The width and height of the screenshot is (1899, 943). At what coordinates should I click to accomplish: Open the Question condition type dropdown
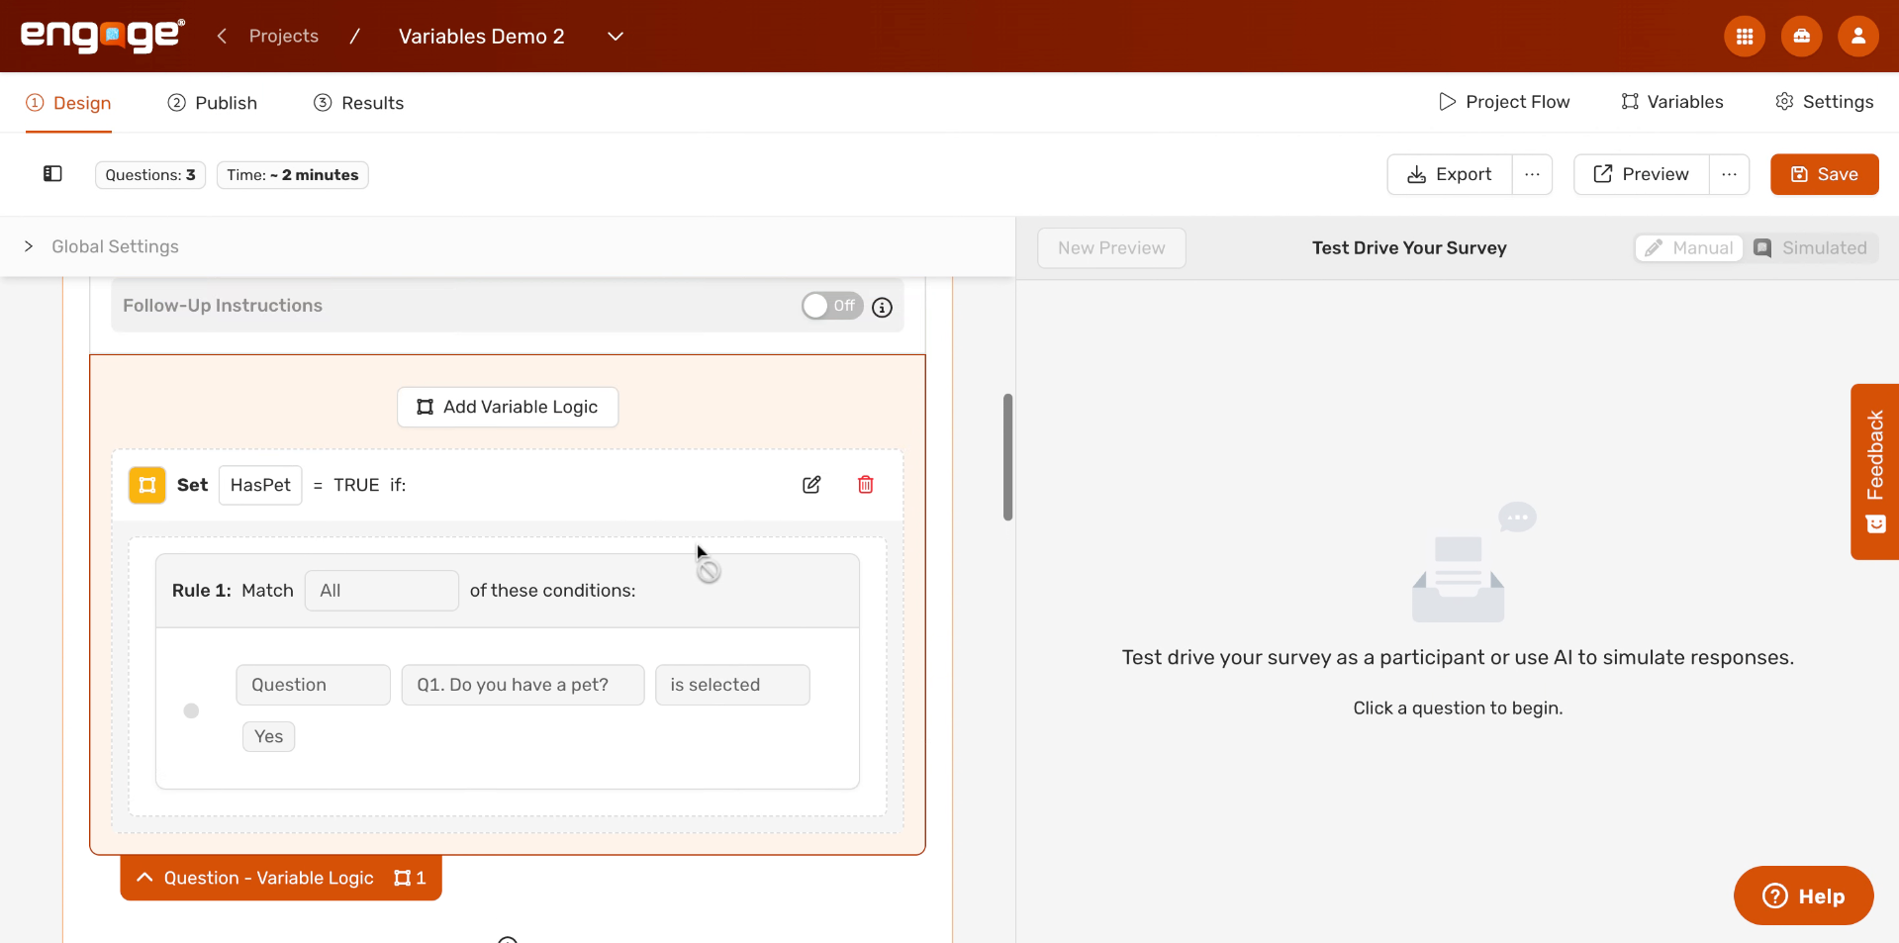[313, 685]
